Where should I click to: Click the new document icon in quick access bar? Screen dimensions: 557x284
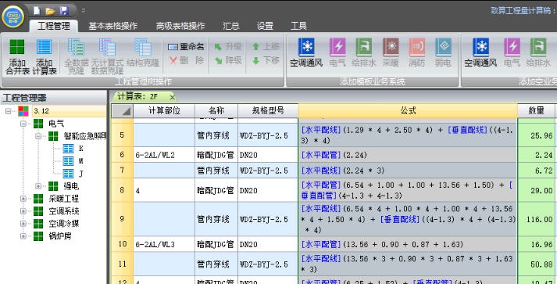[x=37, y=11]
